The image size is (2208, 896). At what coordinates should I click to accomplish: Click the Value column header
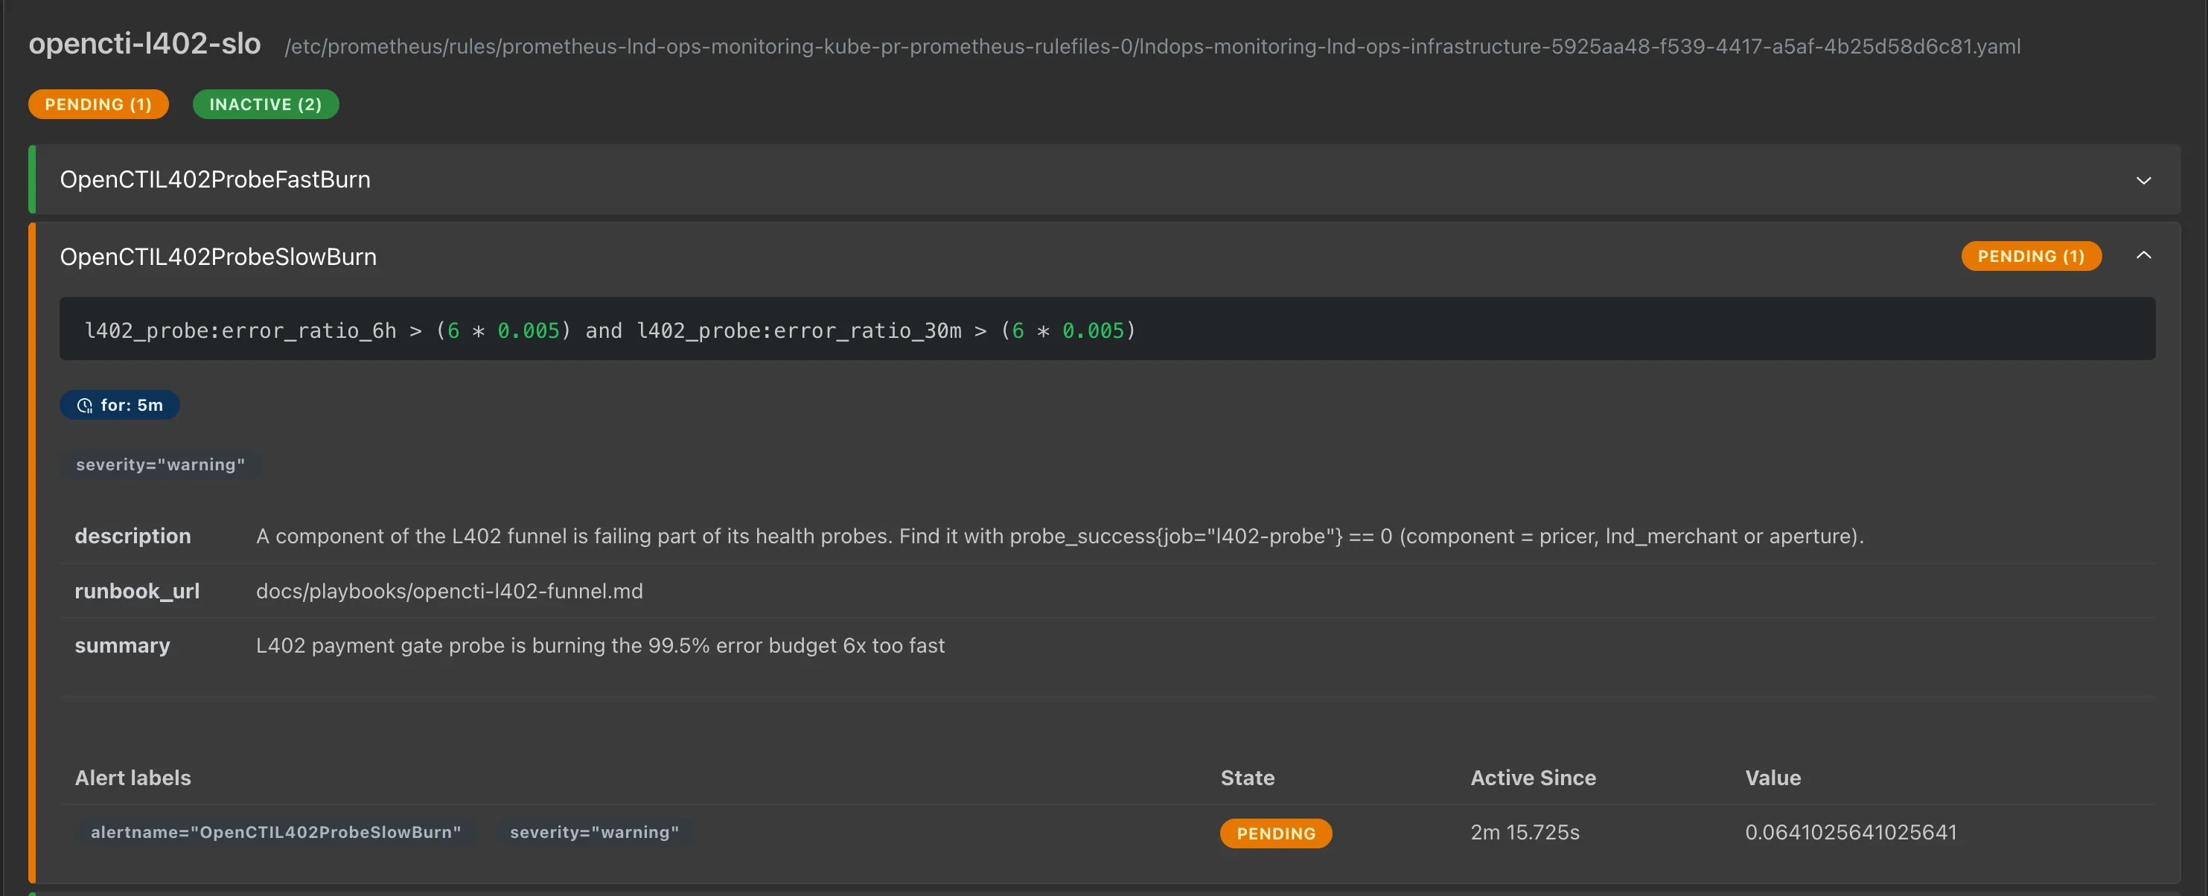[x=1773, y=778]
